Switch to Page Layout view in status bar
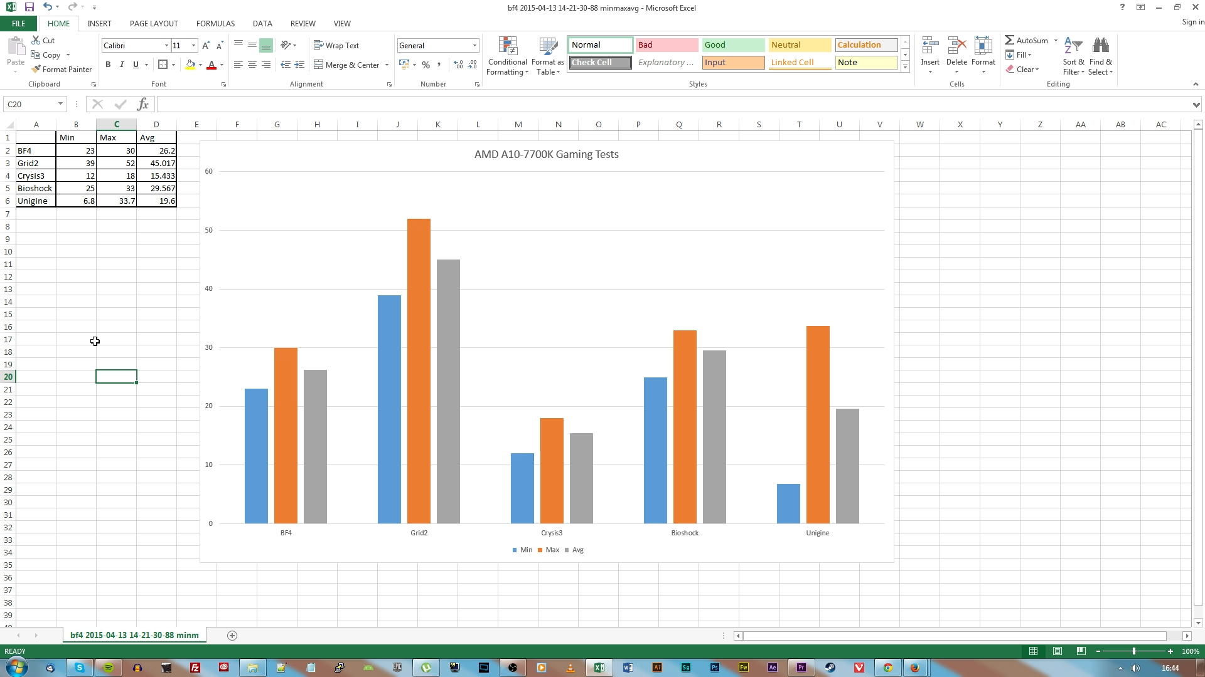Image resolution: width=1205 pixels, height=677 pixels. coord(1058,651)
